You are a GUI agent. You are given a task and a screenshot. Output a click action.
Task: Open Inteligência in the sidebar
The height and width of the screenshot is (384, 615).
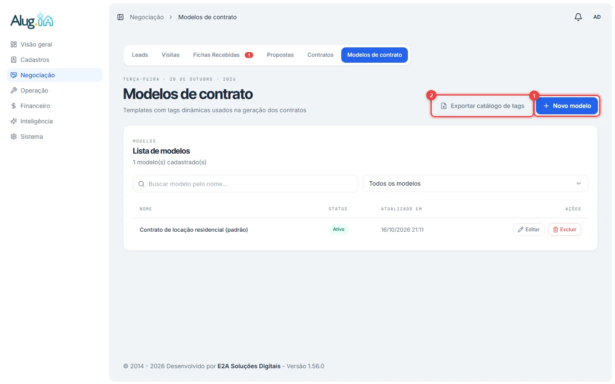pos(55,121)
